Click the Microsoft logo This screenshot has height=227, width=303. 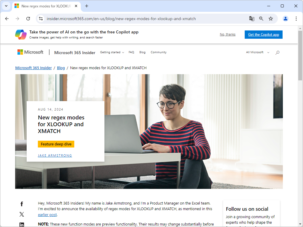click(30, 52)
